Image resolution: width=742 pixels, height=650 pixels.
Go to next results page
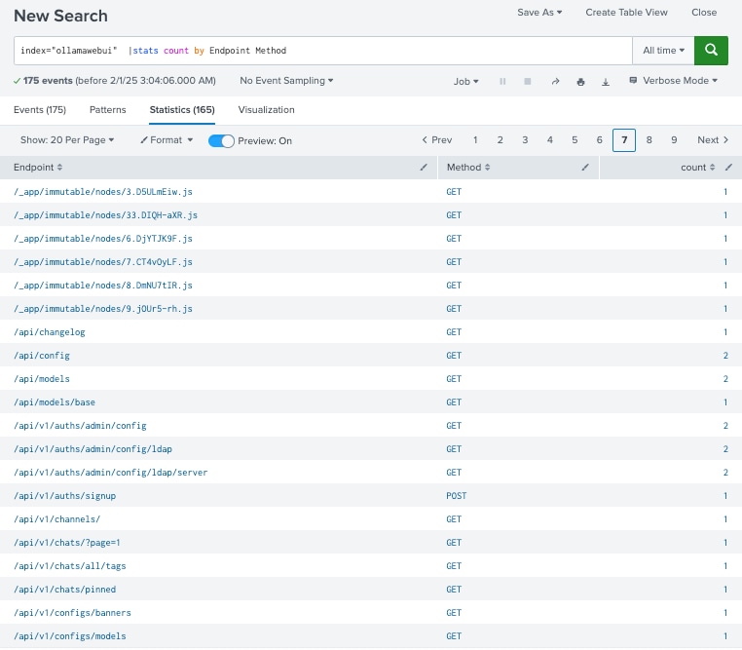click(x=713, y=140)
